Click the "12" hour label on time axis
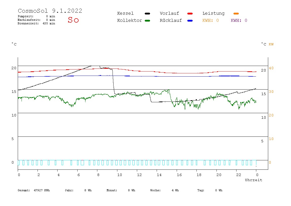This screenshot has width=291, height=206. [x=139, y=175]
